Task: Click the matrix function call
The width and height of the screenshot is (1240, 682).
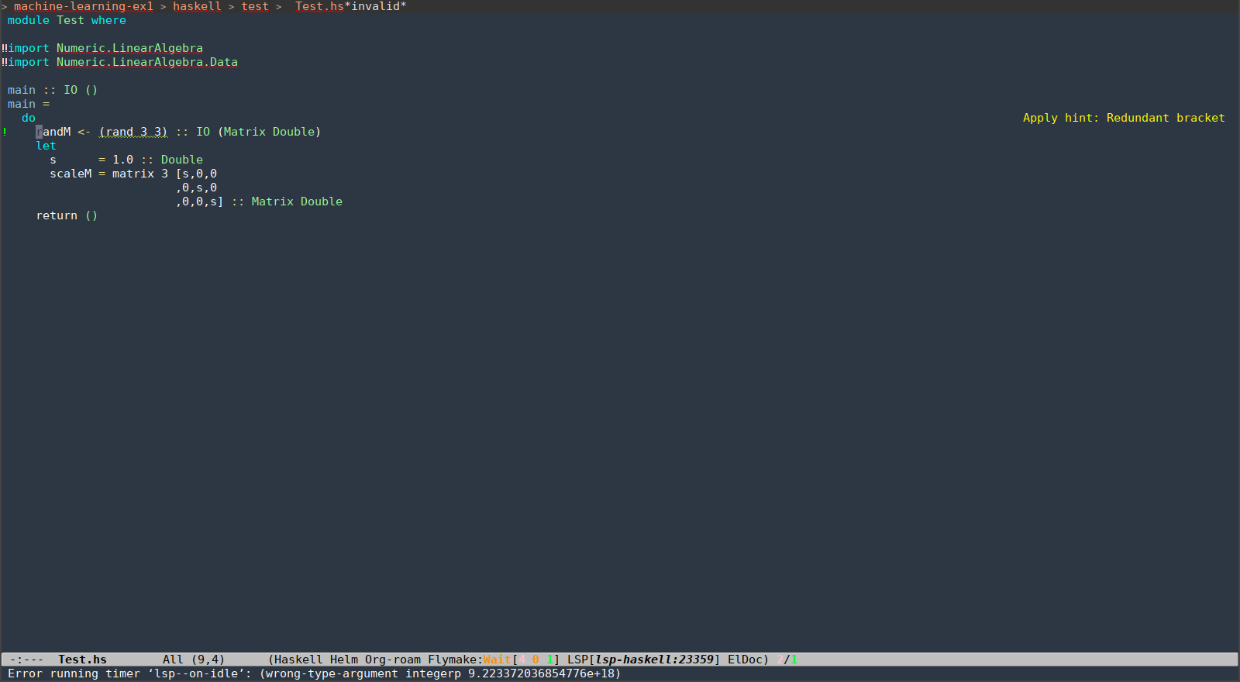Action: coord(133,174)
